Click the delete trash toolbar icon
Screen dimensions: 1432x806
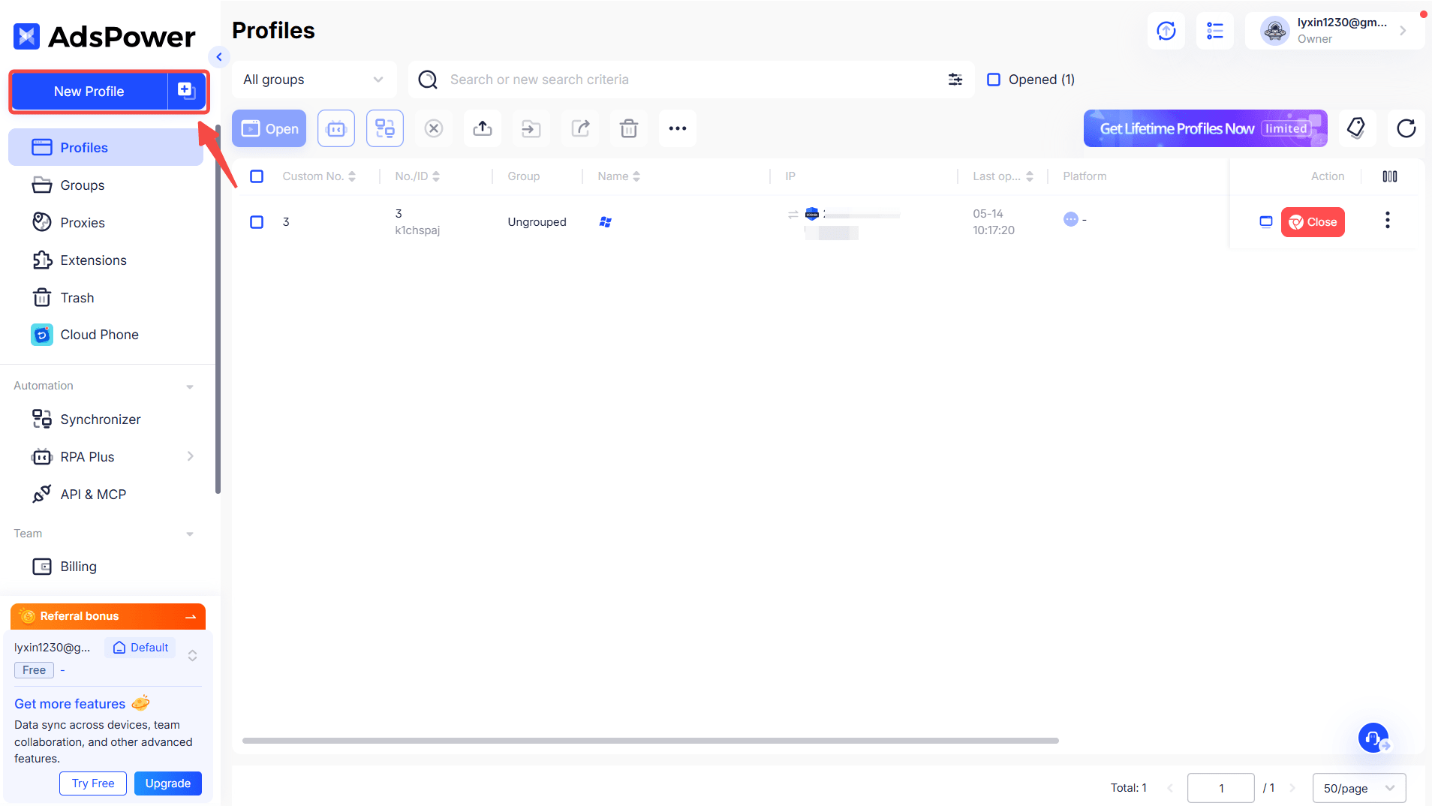tap(629, 129)
